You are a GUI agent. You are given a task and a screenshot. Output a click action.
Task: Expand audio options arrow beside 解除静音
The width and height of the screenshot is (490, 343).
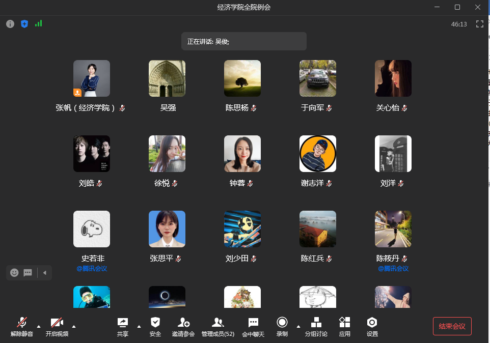tap(39, 326)
